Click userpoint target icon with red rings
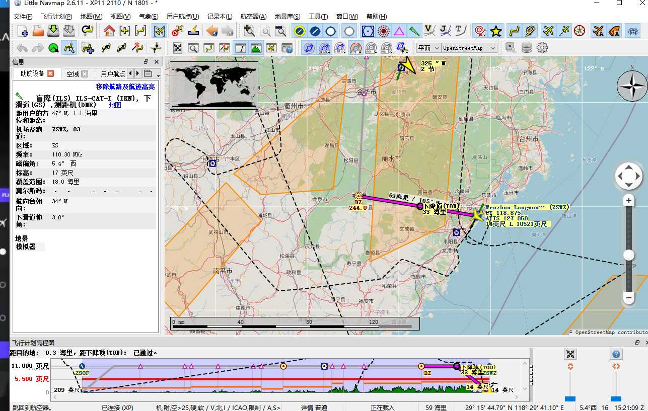Viewport: 648px width, 411px height. click(x=480, y=31)
